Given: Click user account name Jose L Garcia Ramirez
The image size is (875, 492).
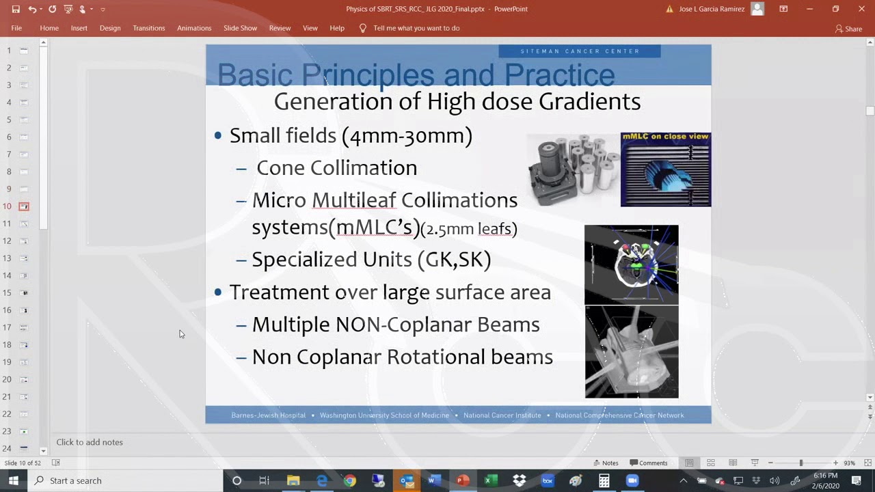Looking at the screenshot, I should coord(713,9).
